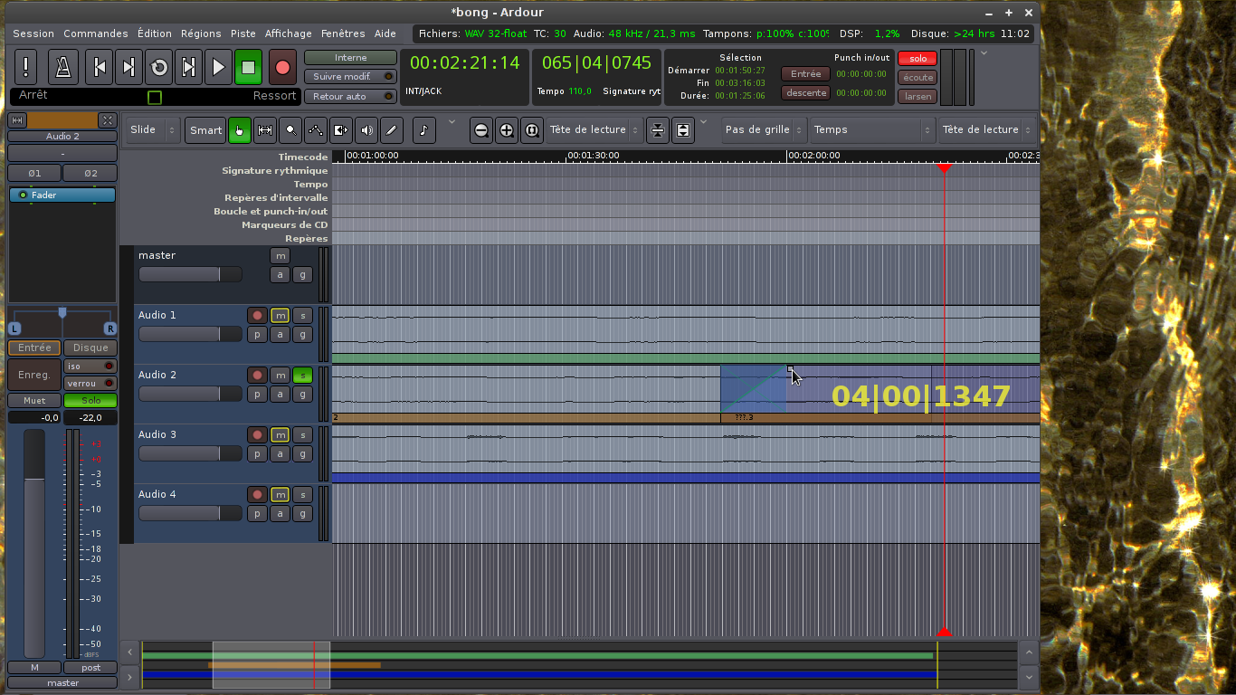This screenshot has width=1236, height=695.
Task: Click the zoom out minus icon
Action: click(481, 130)
